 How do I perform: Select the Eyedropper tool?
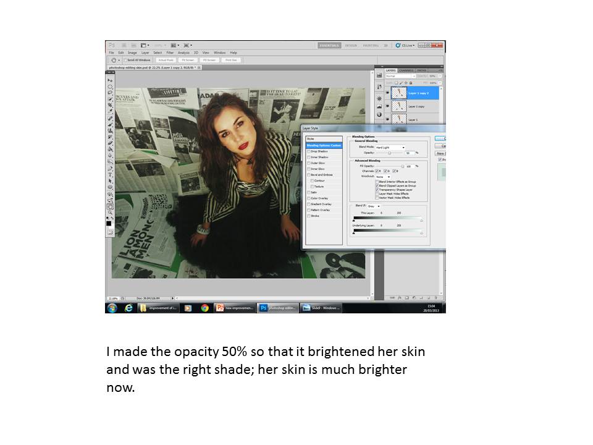coord(110,111)
